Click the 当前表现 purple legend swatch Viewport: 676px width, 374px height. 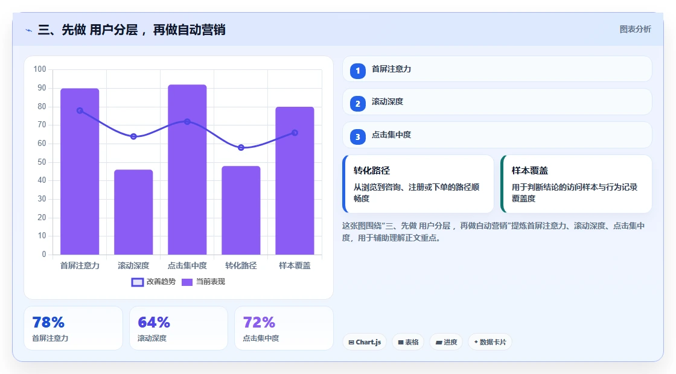click(187, 282)
